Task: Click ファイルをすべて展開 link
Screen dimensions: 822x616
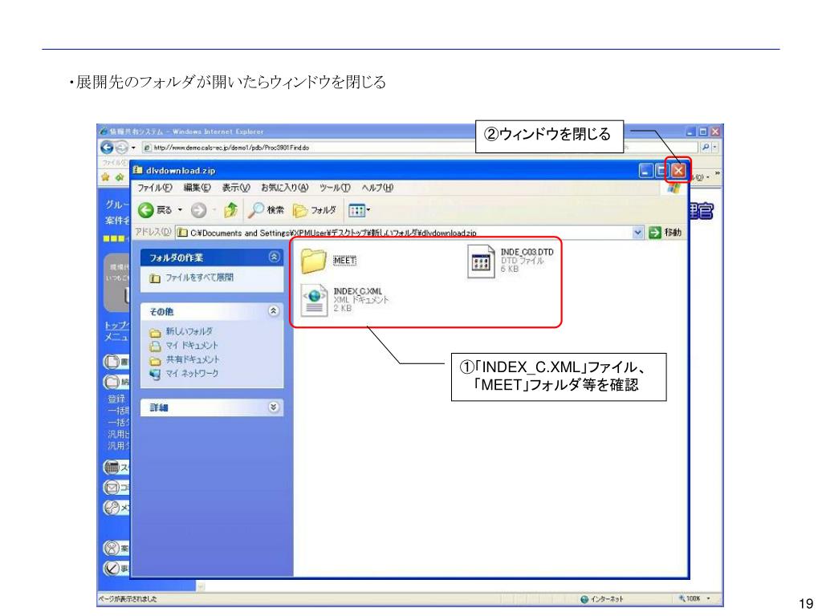Action: [199, 278]
